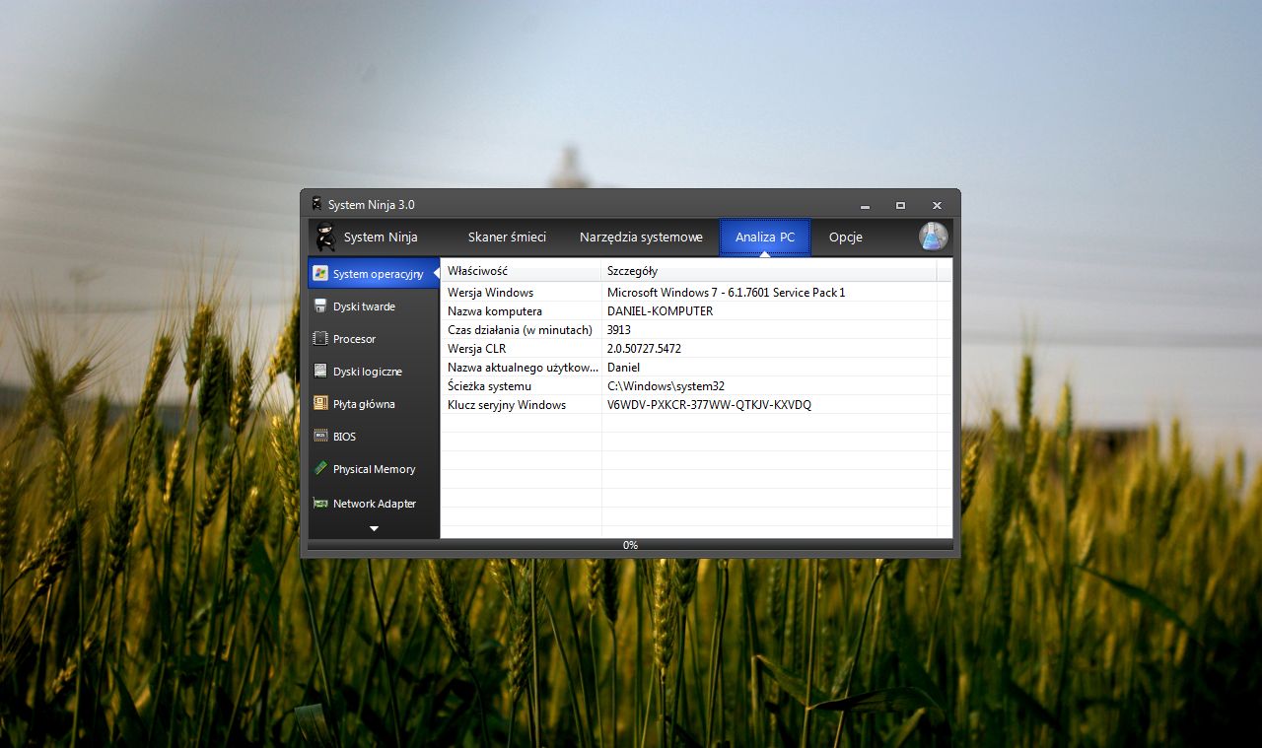Select the Analiza PC tab
The image size is (1262, 748).
pyautogui.click(x=765, y=237)
